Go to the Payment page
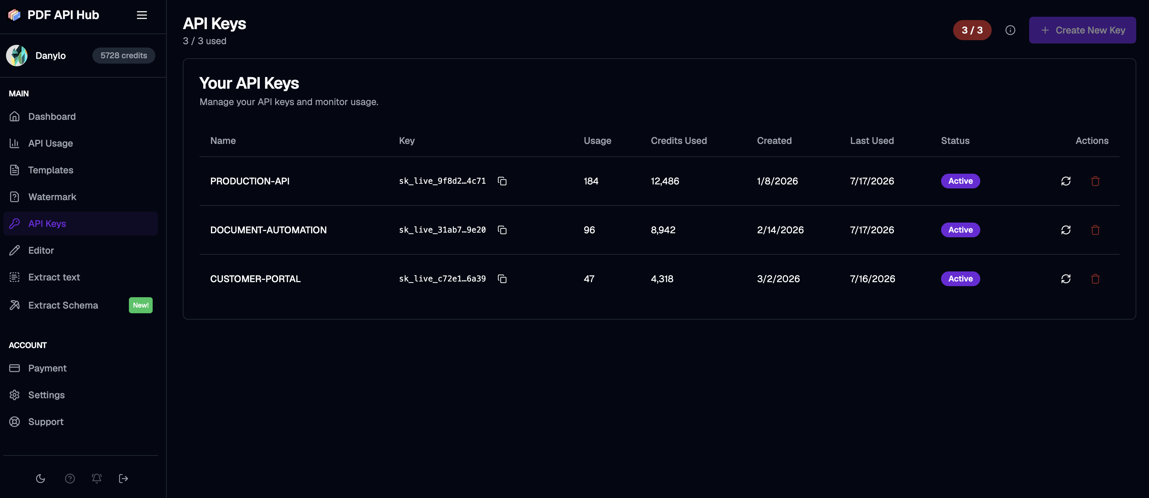 coord(80,368)
